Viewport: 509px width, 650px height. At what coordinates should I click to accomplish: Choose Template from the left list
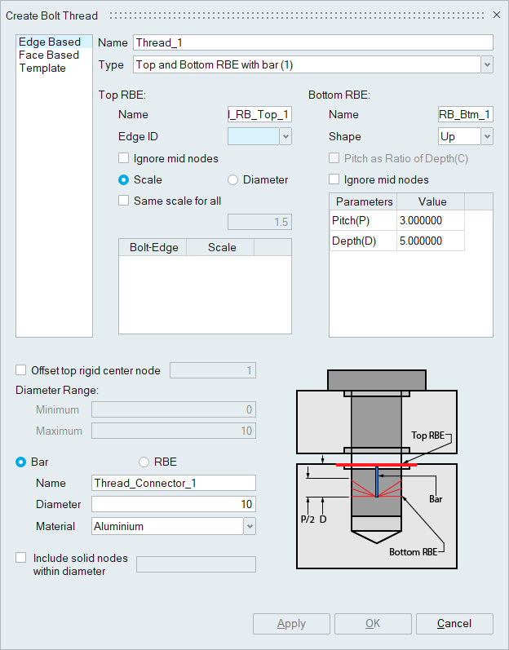42,68
